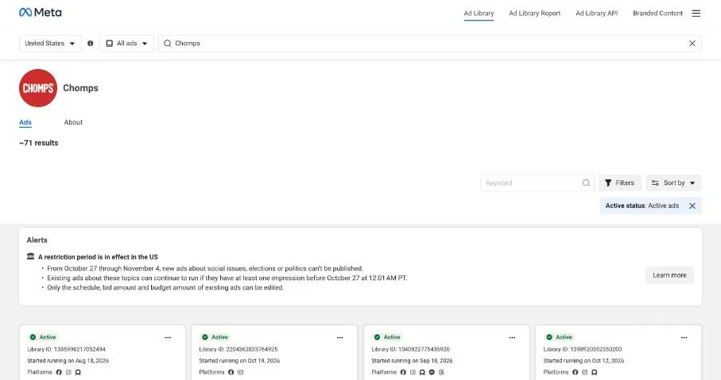721x380 pixels.
Task: Click Facebook icon on Aug 18 ad
Action: (59, 372)
